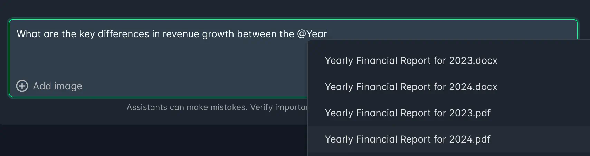
Task: Click the "2023" year in the pdf suggestion
Action: (461, 113)
